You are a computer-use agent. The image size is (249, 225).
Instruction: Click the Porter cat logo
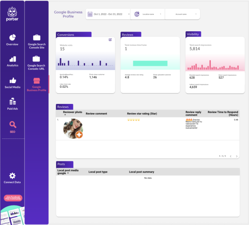[12, 14]
